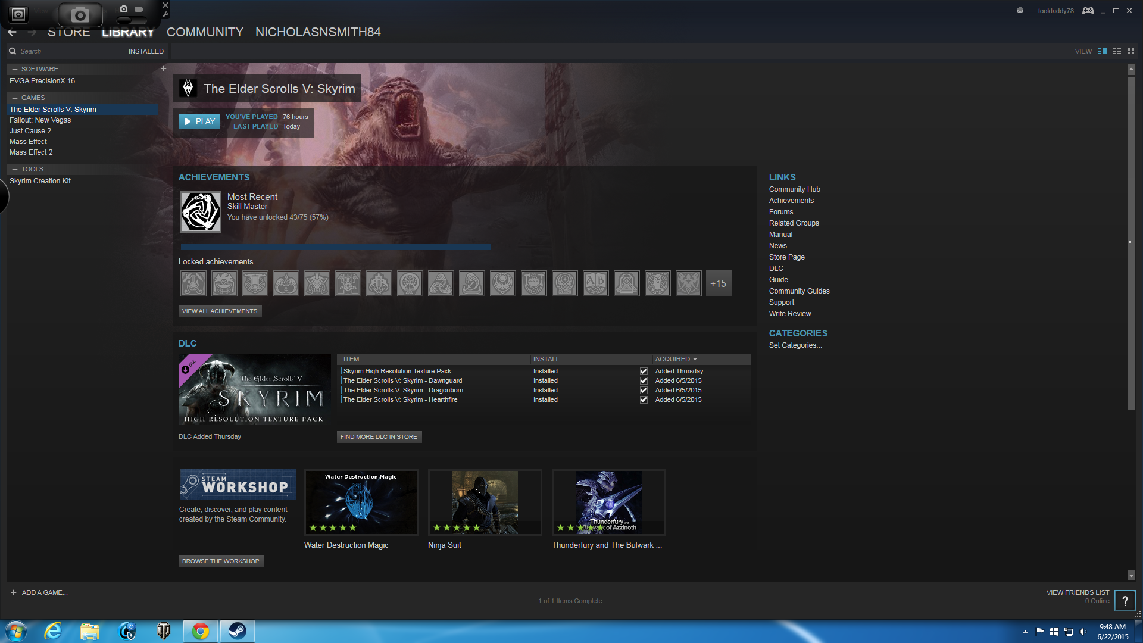This screenshot has height=643, width=1143.
Task: Click the Skill Master achievement icon
Action: (x=201, y=211)
